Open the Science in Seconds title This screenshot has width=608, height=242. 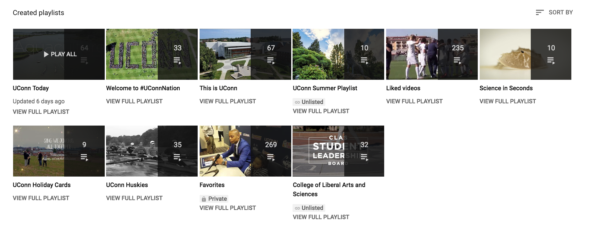(x=506, y=88)
